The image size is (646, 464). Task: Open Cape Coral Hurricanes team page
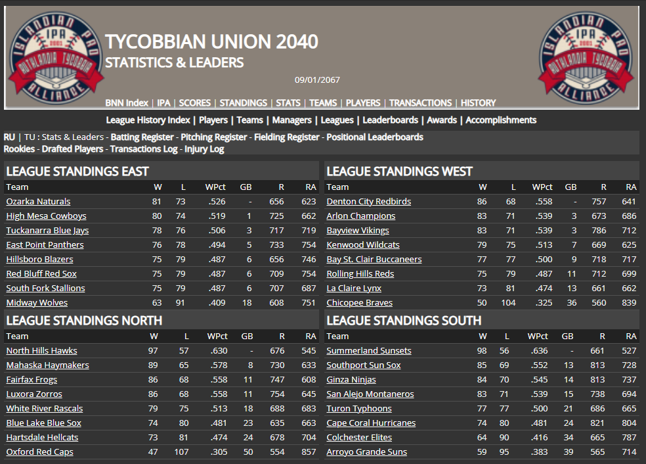pos(371,423)
